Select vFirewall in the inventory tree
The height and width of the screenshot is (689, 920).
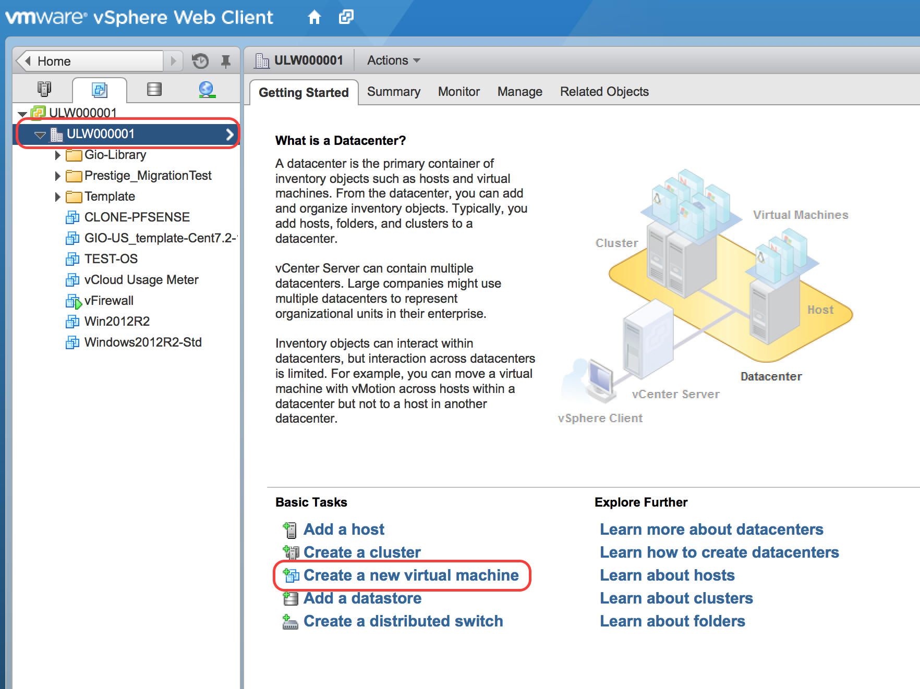[x=109, y=301]
